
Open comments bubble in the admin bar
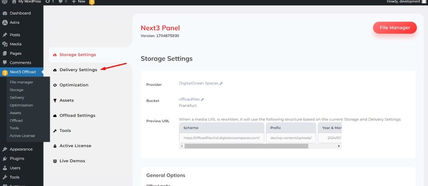coord(62,2)
